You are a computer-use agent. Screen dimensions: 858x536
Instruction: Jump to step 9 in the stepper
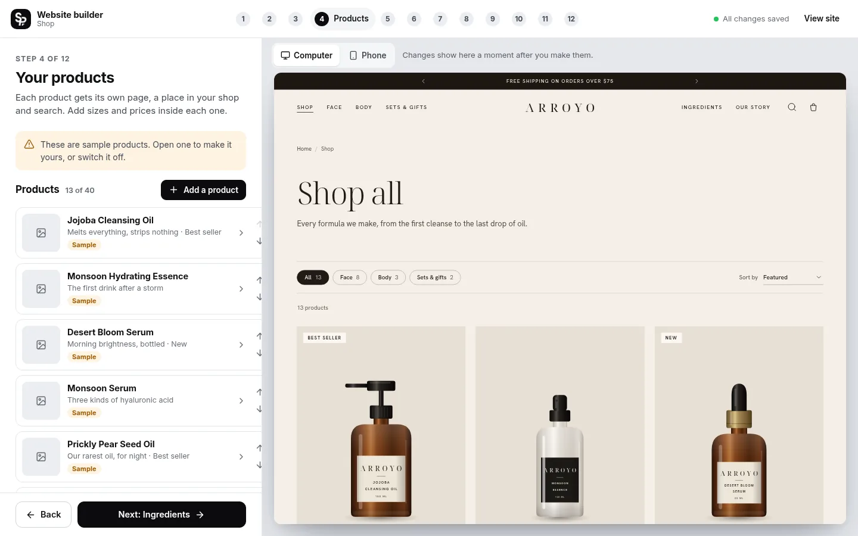(x=493, y=19)
